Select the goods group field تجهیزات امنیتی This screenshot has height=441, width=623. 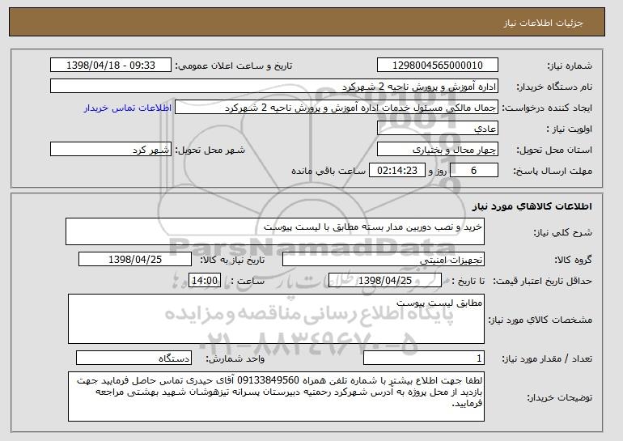pyautogui.click(x=384, y=260)
